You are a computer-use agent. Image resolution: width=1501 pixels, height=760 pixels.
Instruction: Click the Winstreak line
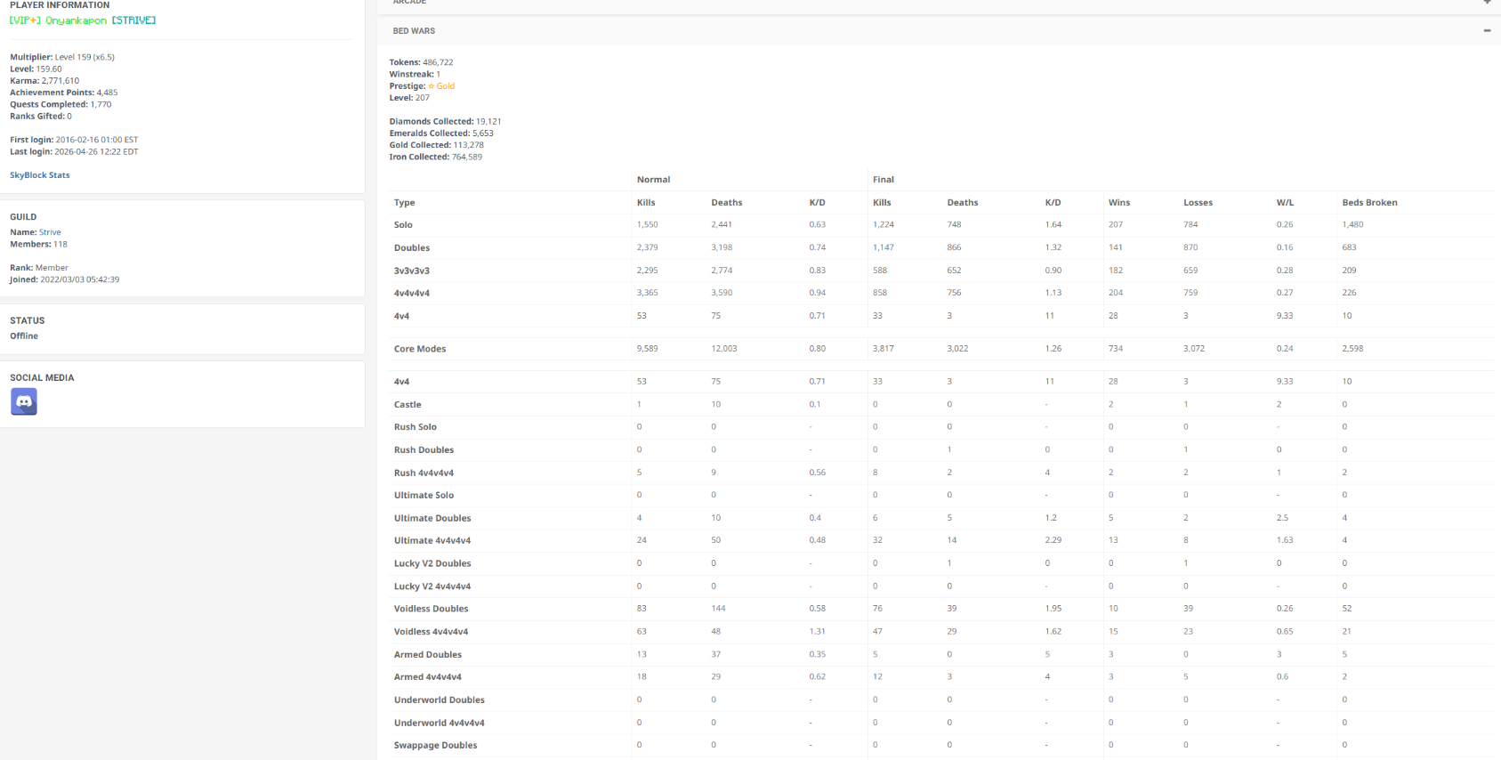tap(415, 74)
